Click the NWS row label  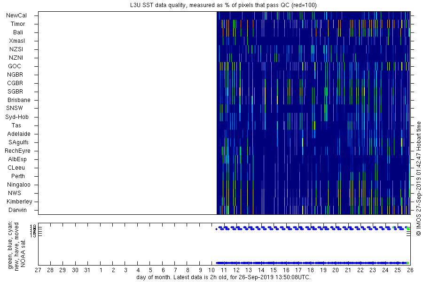coord(15,193)
